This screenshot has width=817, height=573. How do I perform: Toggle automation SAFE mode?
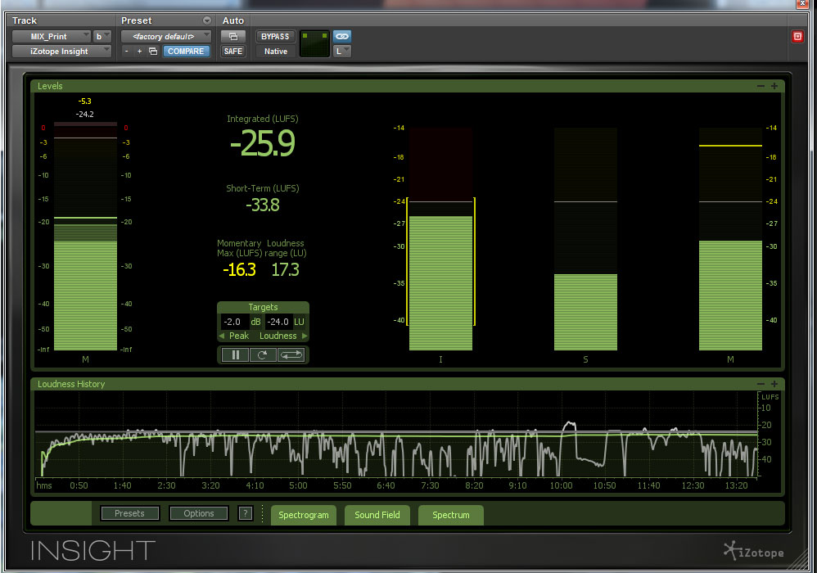pos(233,51)
